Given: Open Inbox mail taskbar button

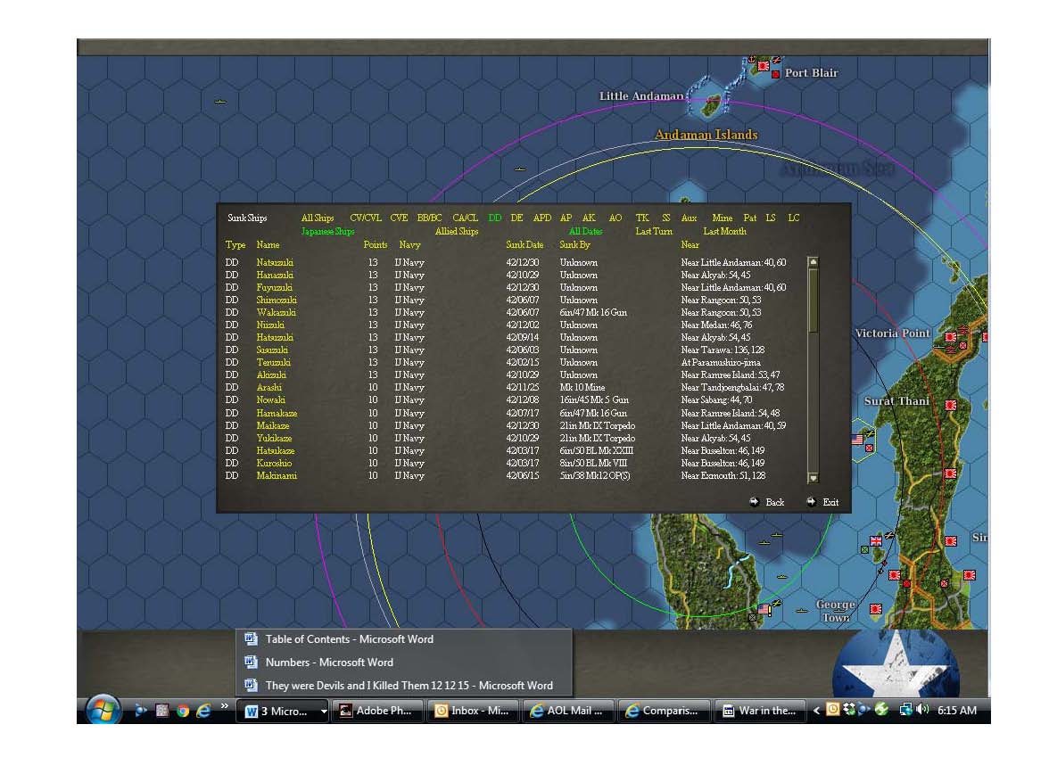Looking at the screenshot, I should point(473,711).
